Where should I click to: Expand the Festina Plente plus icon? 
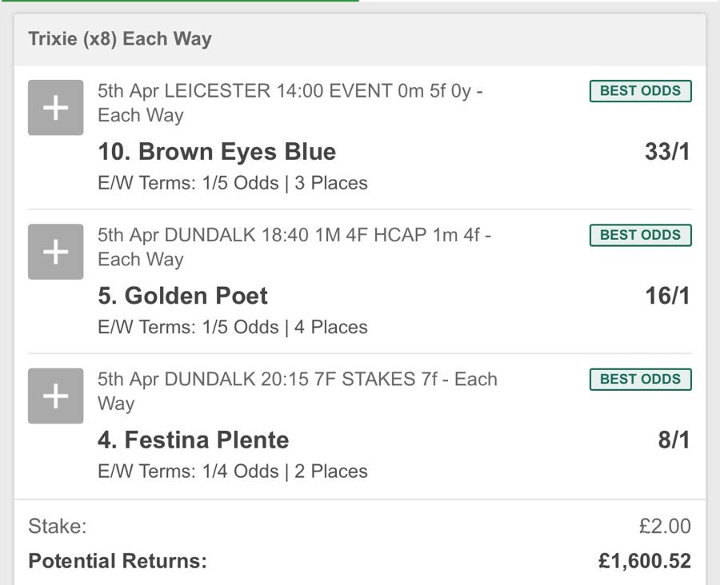[x=55, y=396]
